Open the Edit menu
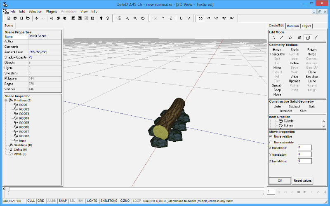Image resolution: width=330 pixels, height=206 pixels. pyautogui.click(x=22, y=12)
